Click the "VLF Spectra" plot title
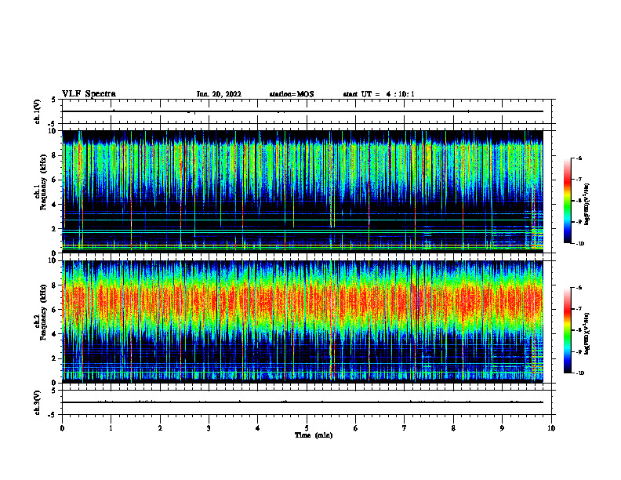The width and height of the screenshot is (621, 480). (89, 94)
